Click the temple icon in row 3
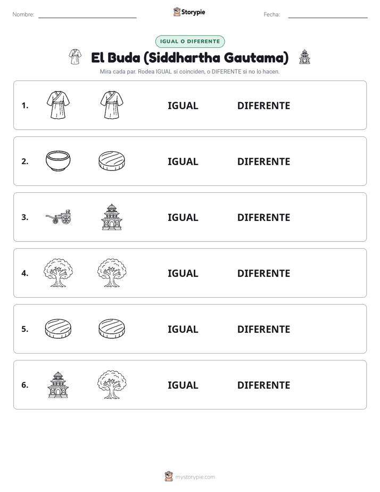 (x=112, y=217)
